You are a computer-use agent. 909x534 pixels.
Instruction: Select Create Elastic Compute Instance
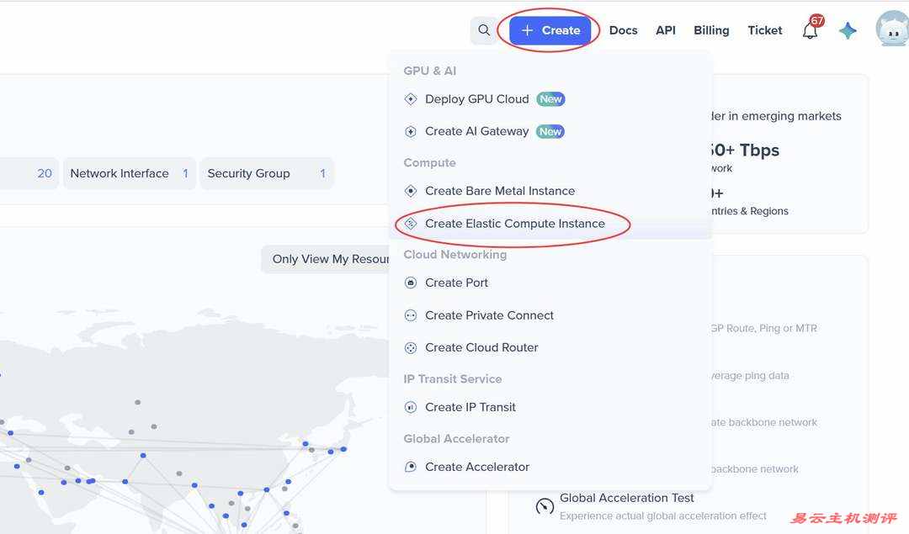514,224
